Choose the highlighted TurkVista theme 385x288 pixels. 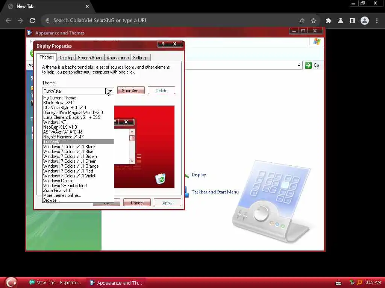78,142
